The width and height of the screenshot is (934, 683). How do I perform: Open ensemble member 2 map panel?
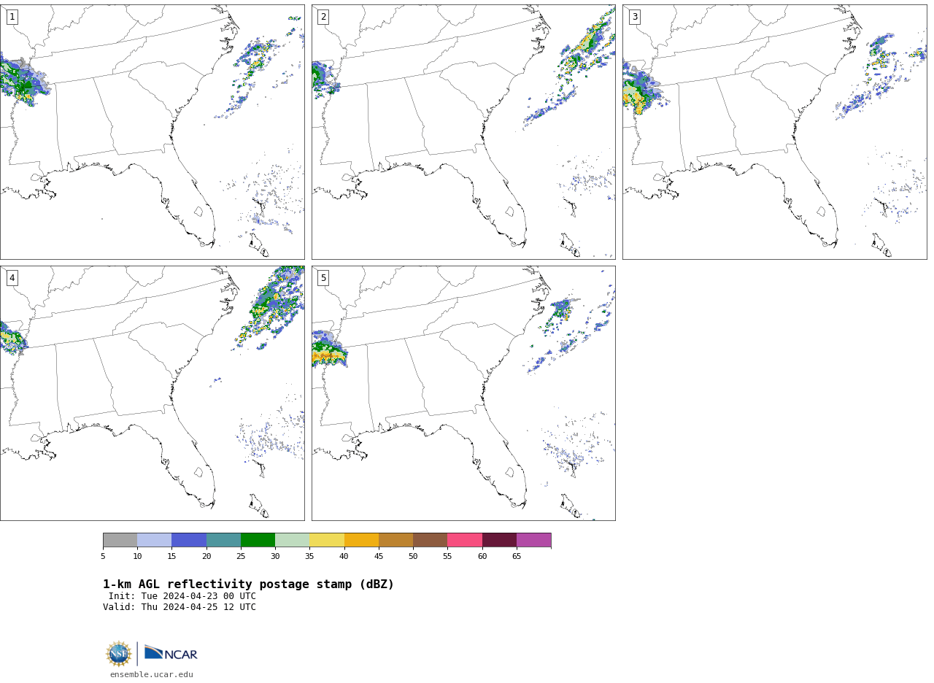pos(463,132)
